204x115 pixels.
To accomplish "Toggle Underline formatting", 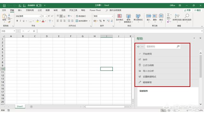I will pyautogui.click(x=24, y=21).
